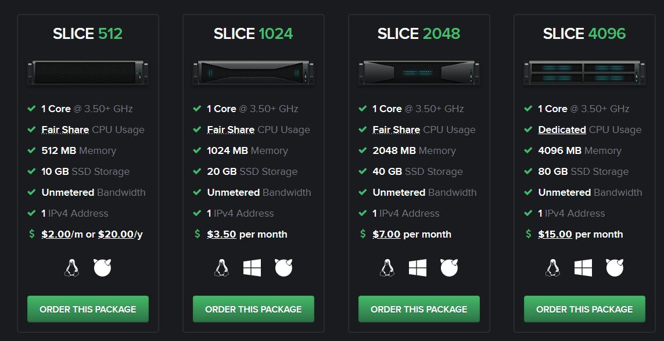The image size is (664, 341).
Task: Click the Linux penguin icon under Slice 1024
Action: coord(221,268)
